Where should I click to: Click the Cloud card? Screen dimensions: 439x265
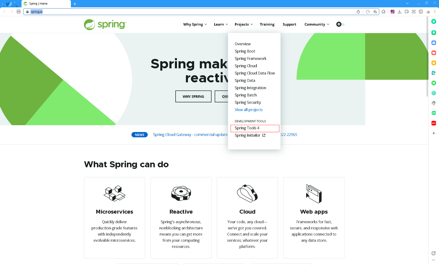[247, 218]
